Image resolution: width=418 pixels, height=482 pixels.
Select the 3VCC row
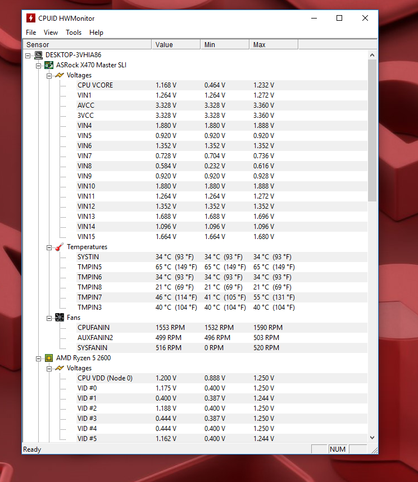pyautogui.click(x=222, y=116)
